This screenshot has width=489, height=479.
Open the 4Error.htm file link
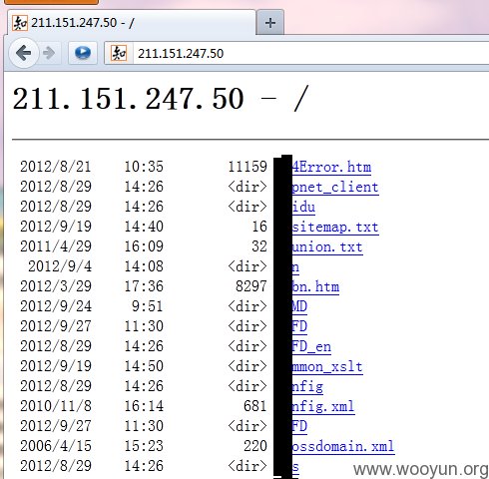(x=331, y=167)
